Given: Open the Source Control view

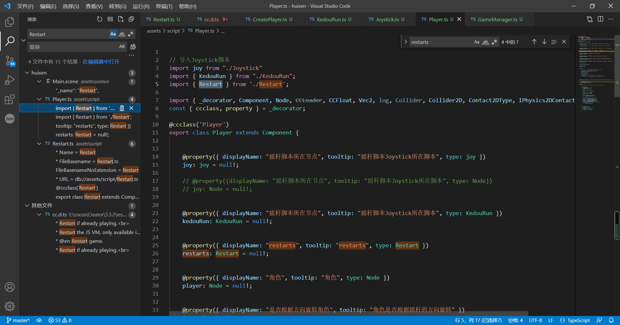Looking at the screenshot, I should click(x=10, y=60).
